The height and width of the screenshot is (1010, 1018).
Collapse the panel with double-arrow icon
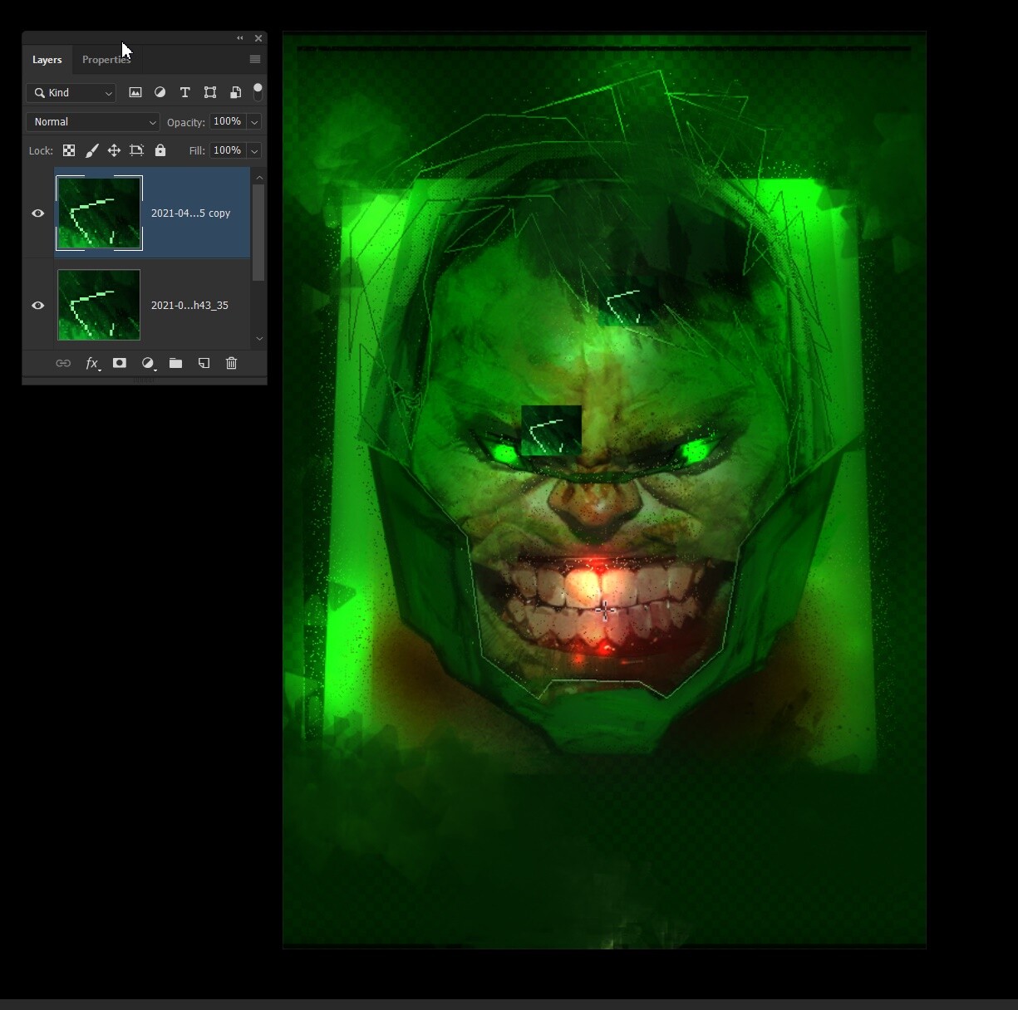(x=240, y=38)
